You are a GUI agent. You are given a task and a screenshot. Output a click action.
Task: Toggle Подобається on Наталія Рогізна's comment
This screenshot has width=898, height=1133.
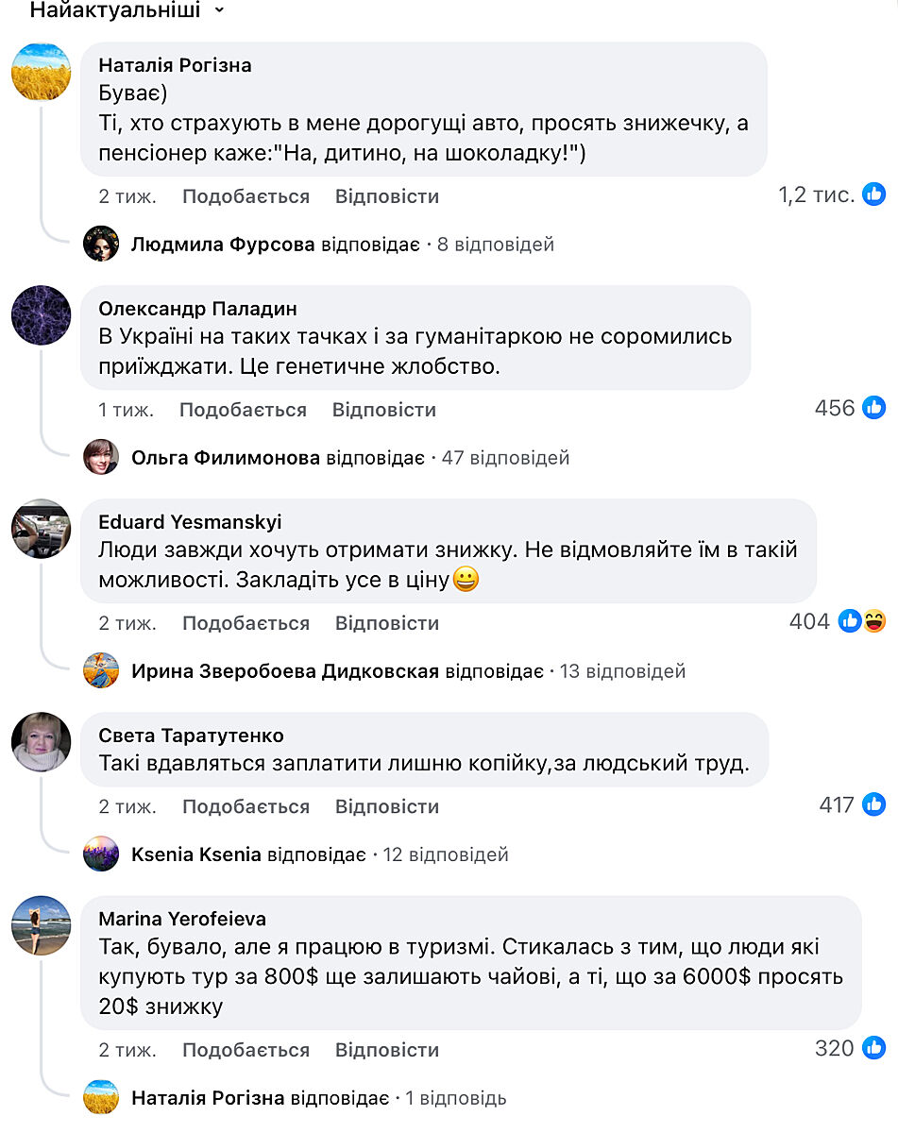[246, 196]
